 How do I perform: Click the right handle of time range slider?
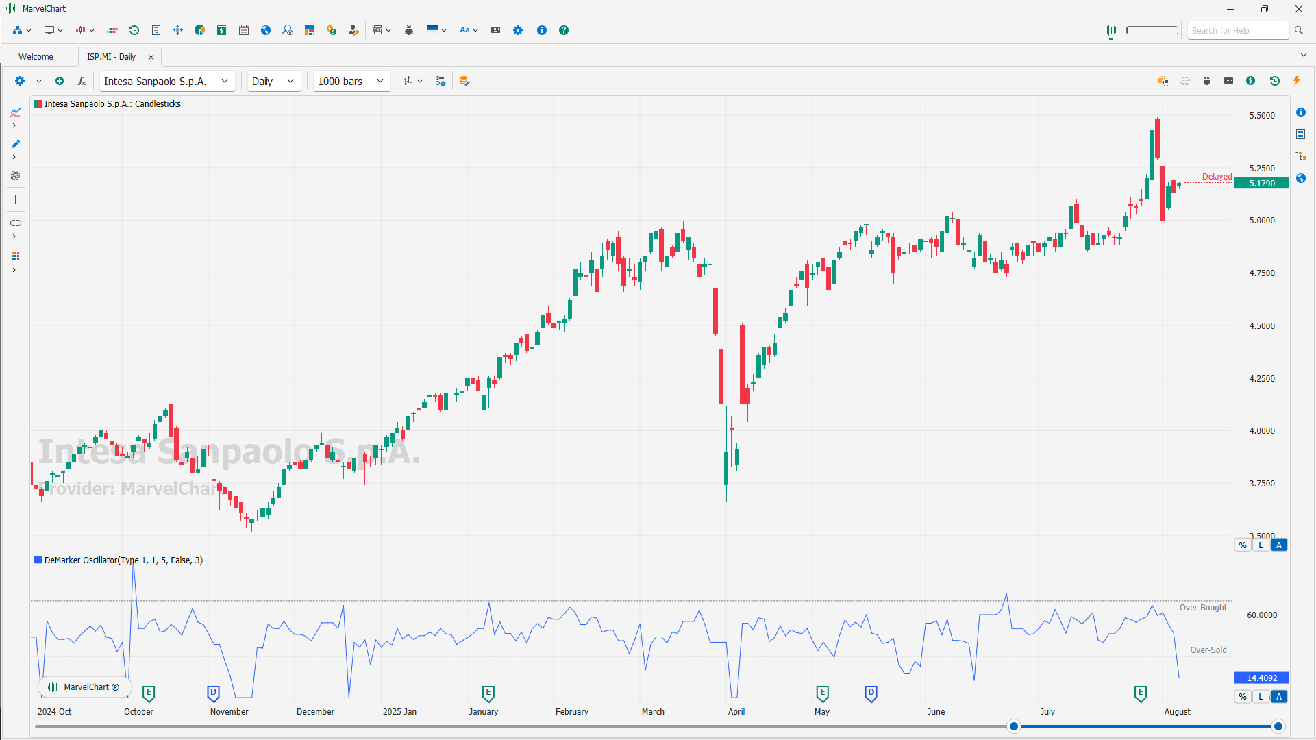1278,726
